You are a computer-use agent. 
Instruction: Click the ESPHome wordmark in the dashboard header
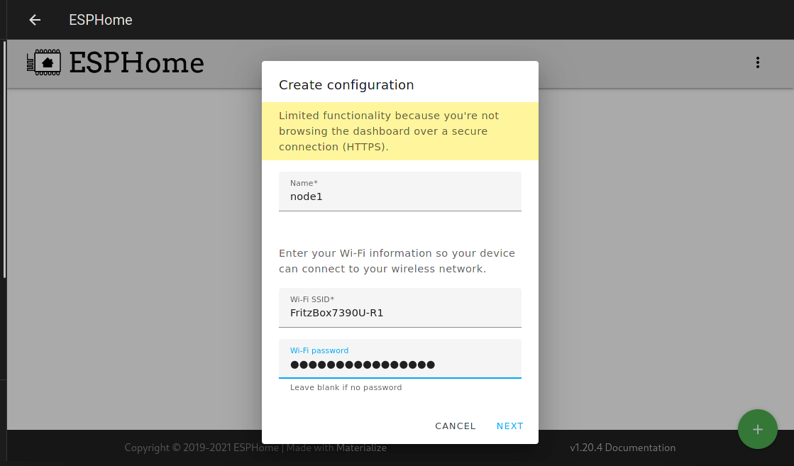tap(136, 63)
